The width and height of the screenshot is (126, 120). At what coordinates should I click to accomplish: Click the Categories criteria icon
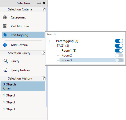pos(5,17)
